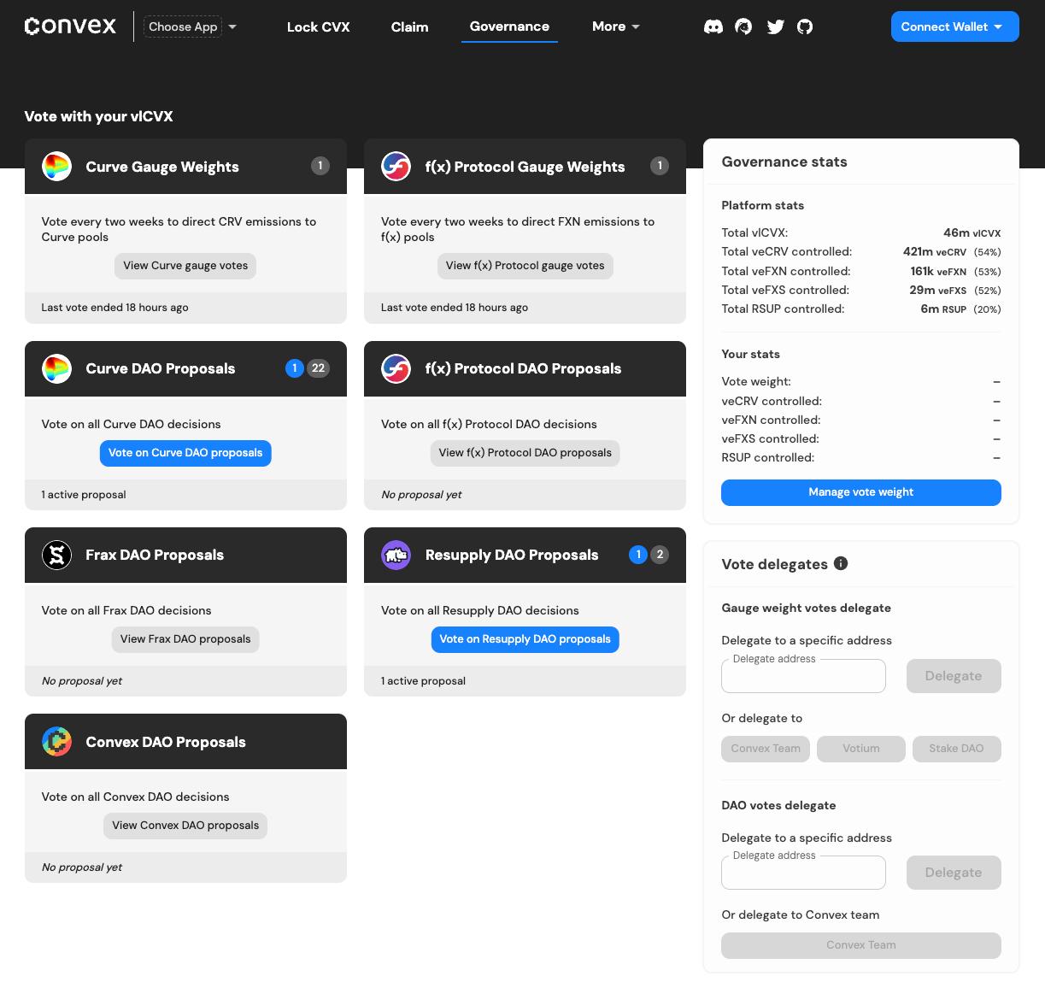Click 'Last vote ended 18 hours ago' on Curve Gauge card
The height and width of the screenshot is (988, 1045).
(114, 308)
